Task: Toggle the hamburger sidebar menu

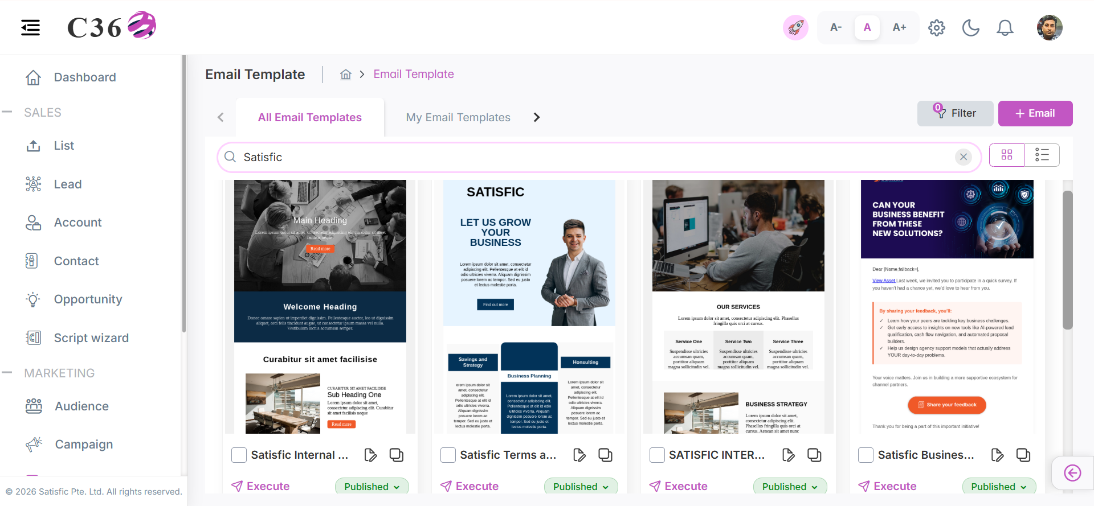Action: tap(31, 27)
